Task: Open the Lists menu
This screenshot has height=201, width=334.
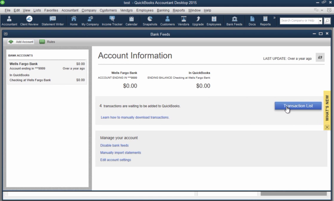Action: [x=37, y=10]
